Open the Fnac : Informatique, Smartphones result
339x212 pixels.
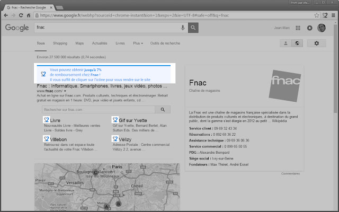tap(102, 86)
